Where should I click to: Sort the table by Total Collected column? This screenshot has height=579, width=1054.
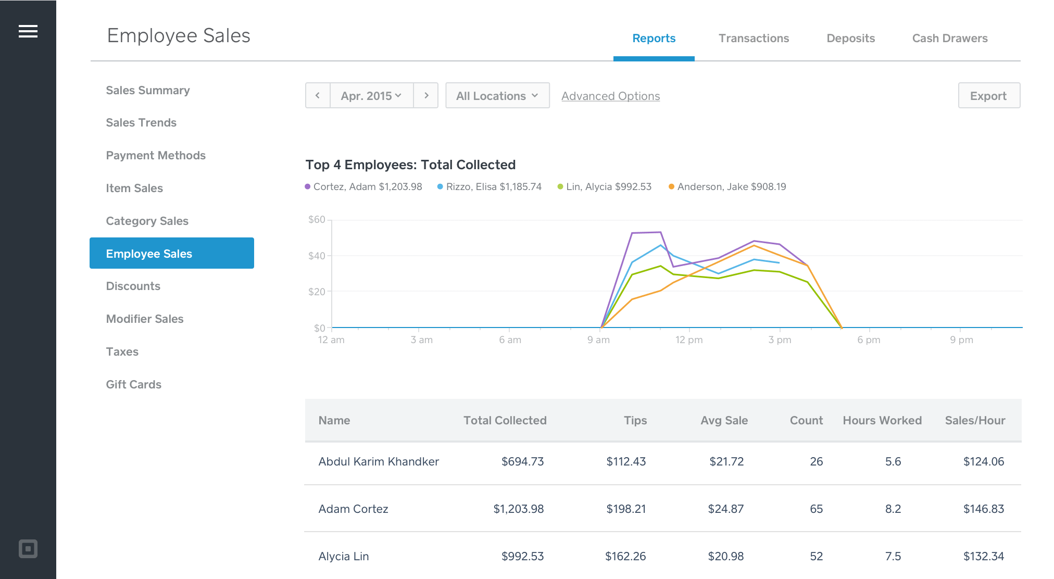pos(505,420)
